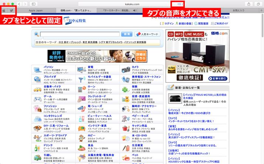Screen dimensions: 264x164
Task: Click the green clover icon for 保険
Action: click(126, 90)
